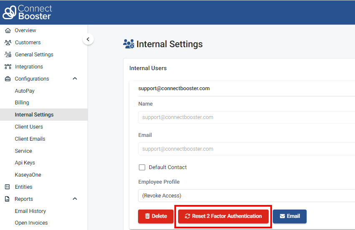Image resolution: width=355 pixels, height=230 pixels.
Task: Click the Connect Booster logo
Action: (28, 12)
